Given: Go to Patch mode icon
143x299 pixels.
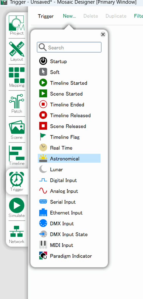Looking at the screenshot, I should (x=17, y=101).
